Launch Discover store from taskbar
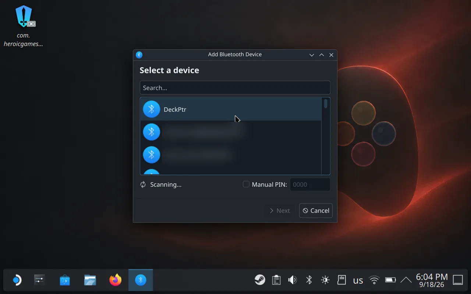 point(65,280)
